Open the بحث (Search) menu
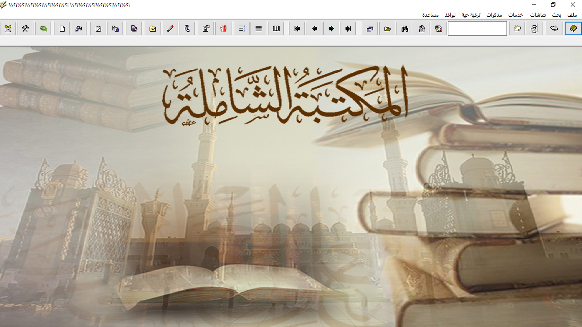Screen dimensions: 582x327 pos(557,15)
